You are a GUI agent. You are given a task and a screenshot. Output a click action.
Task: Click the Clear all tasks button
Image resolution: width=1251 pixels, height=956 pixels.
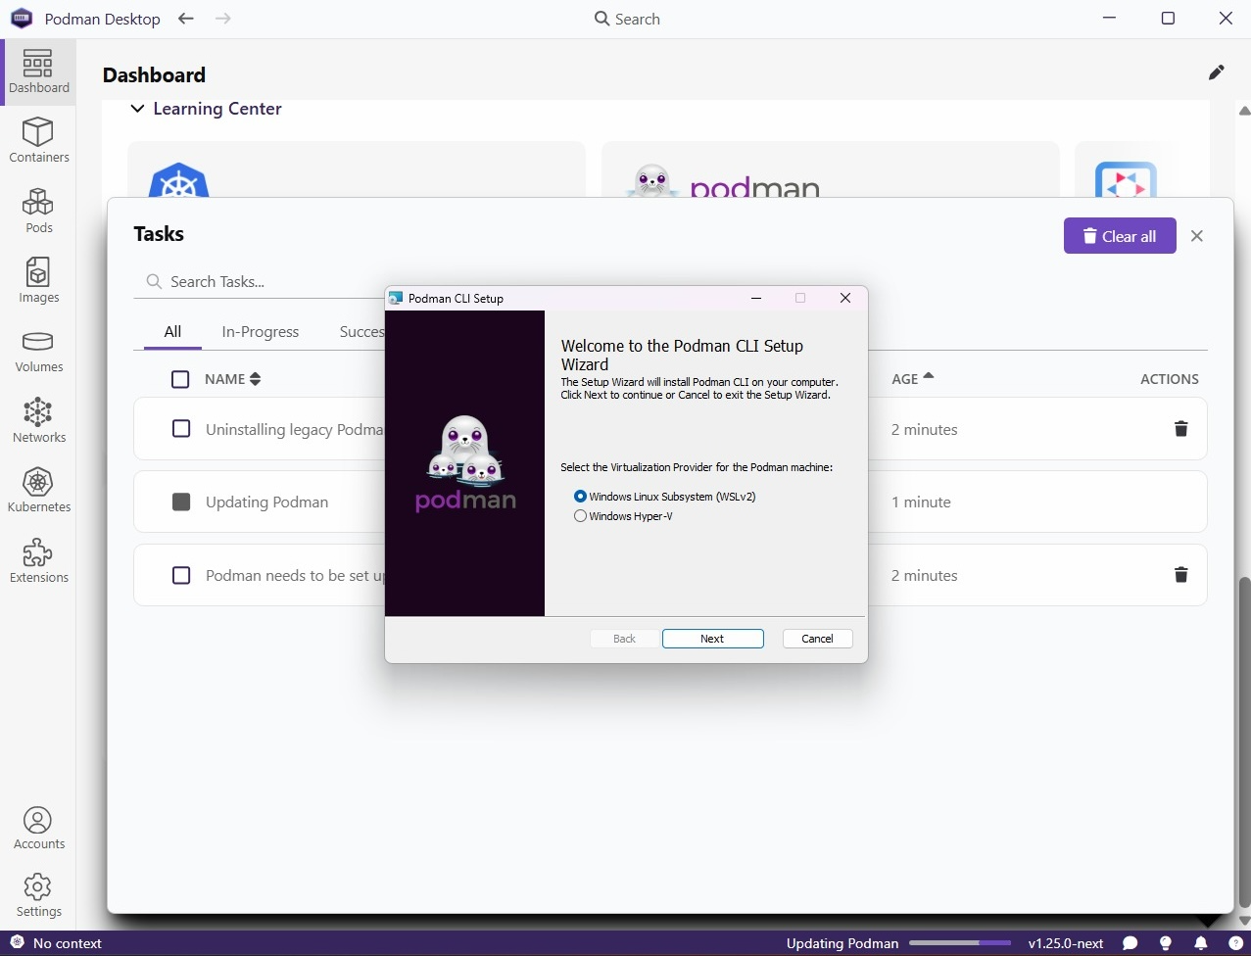click(x=1119, y=236)
